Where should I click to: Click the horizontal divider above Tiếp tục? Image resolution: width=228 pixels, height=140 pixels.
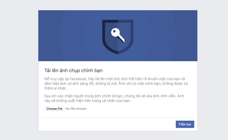click(118, 117)
